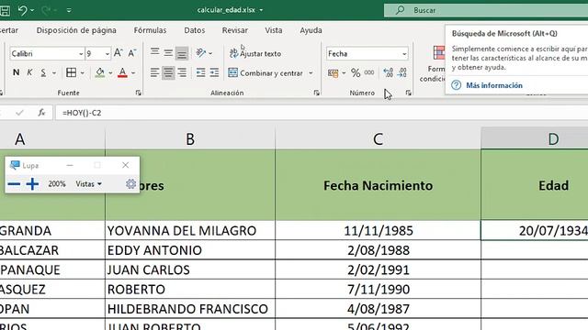The height and width of the screenshot is (330, 588).
Task: Toggle underline S formatting
Action: pyautogui.click(x=43, y=72)
